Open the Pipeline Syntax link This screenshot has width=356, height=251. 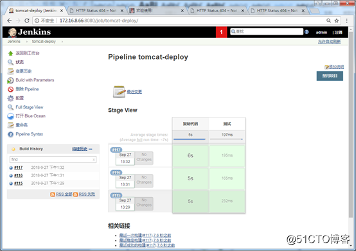click(x=30, y=134)
